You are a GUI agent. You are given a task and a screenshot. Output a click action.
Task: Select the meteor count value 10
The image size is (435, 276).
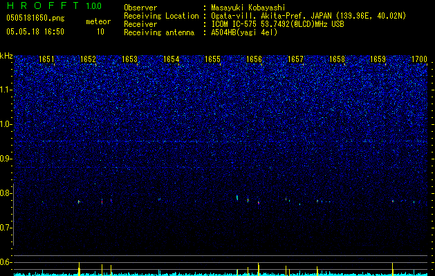click(100, 32)
